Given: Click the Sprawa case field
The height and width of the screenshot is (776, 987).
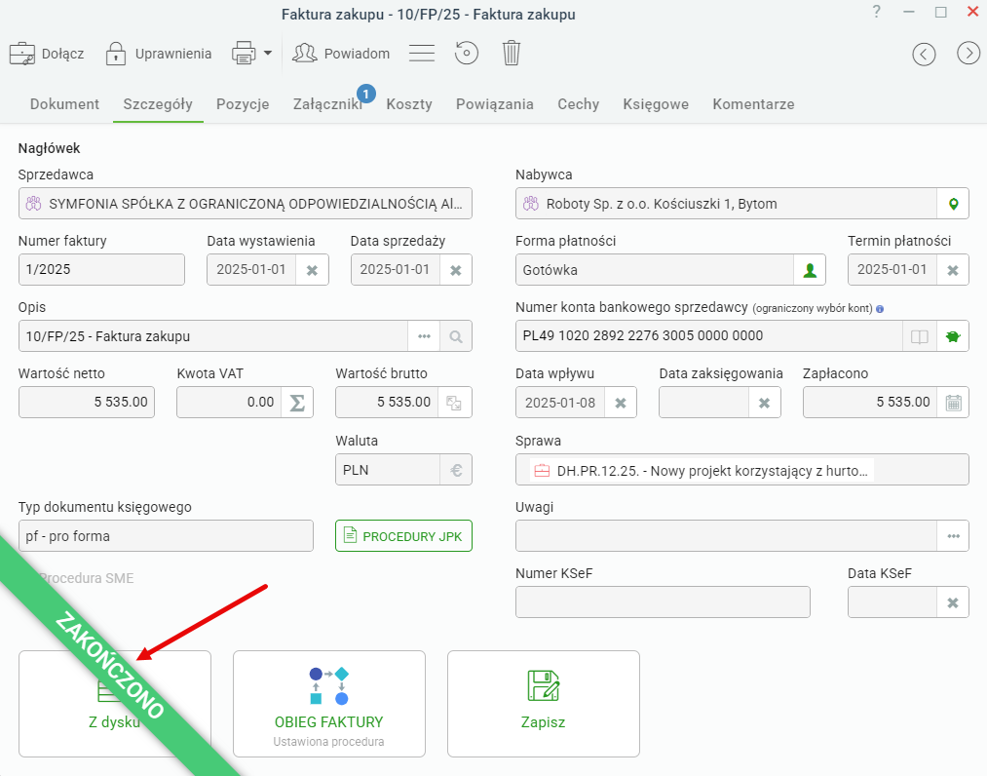Looking at the screenshot, I should pos(742,470).
